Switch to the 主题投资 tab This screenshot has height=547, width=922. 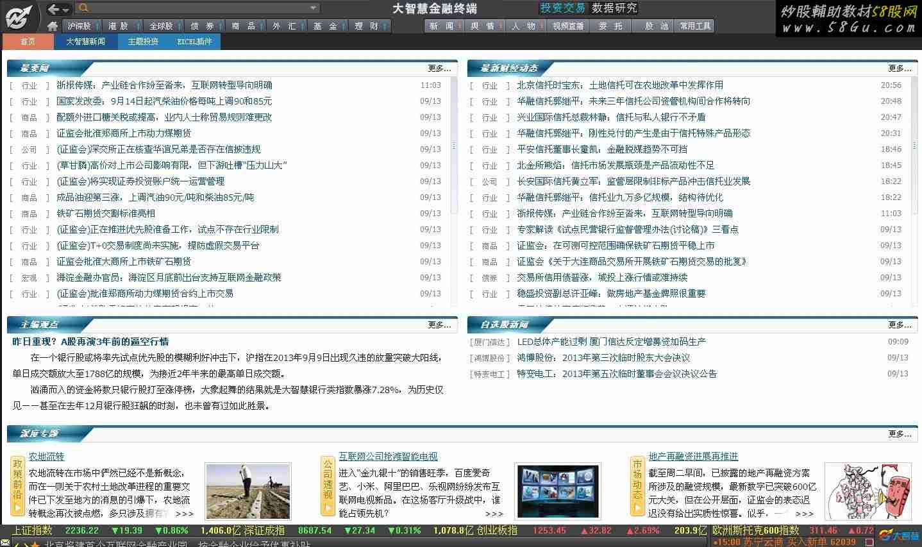(x=142, y=41)
